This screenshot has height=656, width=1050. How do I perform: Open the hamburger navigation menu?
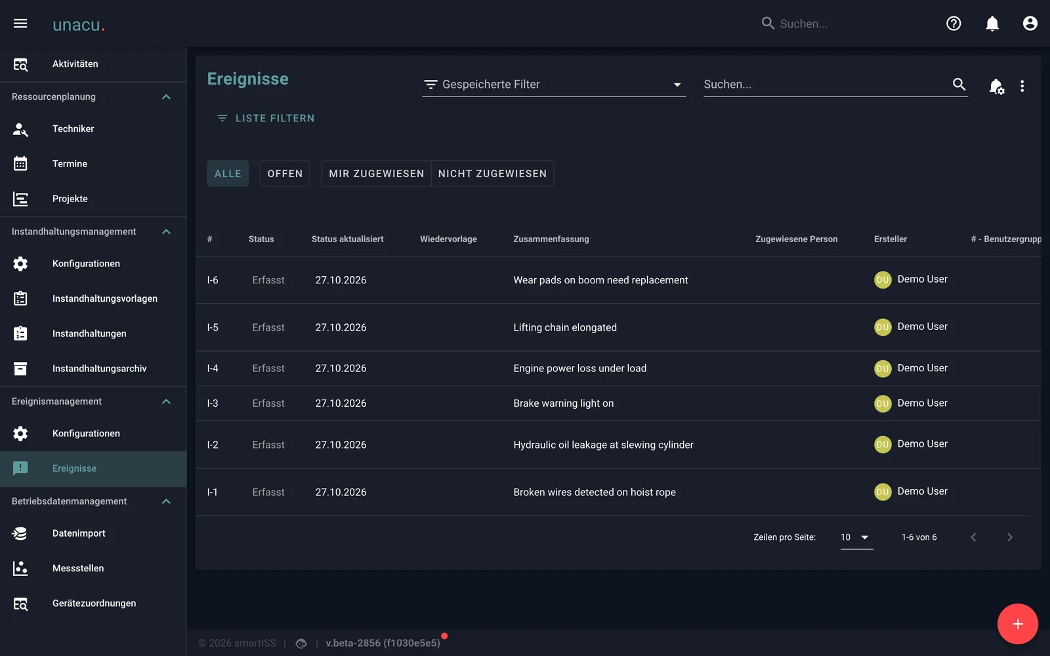point(20,24)
